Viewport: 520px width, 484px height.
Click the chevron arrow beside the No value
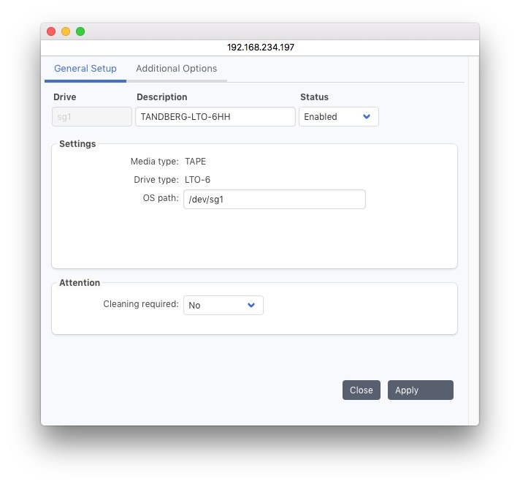tap(251, 306)
